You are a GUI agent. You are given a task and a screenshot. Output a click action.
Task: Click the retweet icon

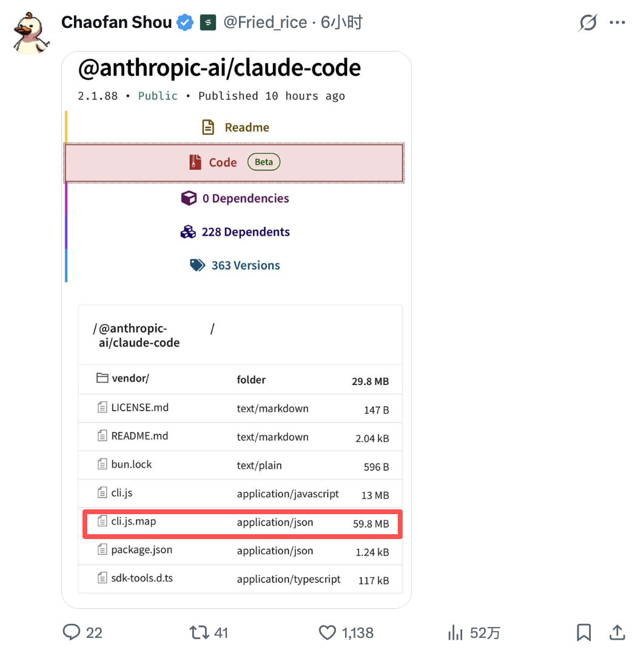pos(200,633)
